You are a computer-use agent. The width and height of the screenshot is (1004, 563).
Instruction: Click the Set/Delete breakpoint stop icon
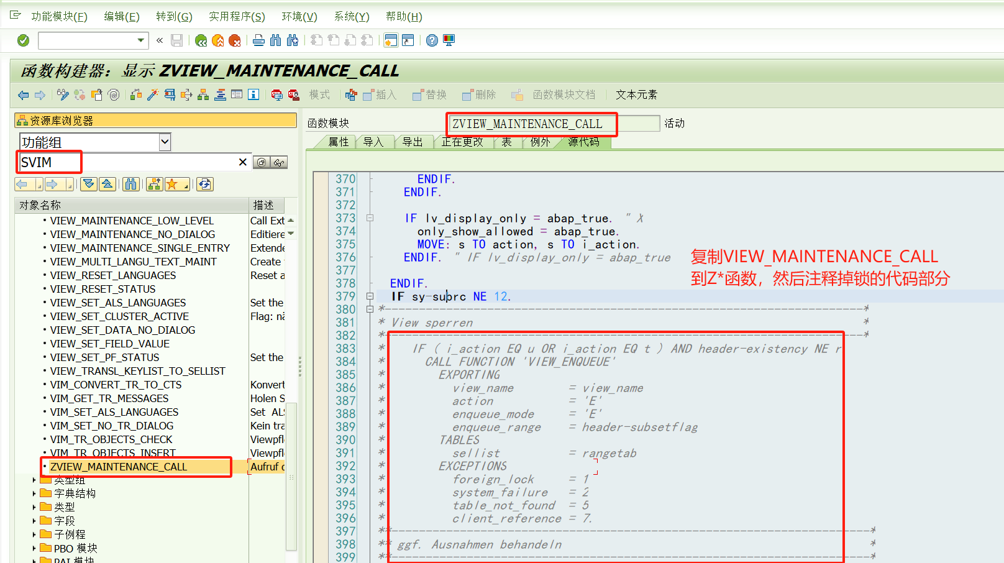tap(277, 95)
